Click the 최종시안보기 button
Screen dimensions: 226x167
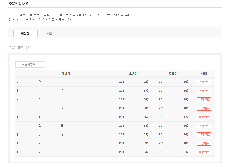30,65
